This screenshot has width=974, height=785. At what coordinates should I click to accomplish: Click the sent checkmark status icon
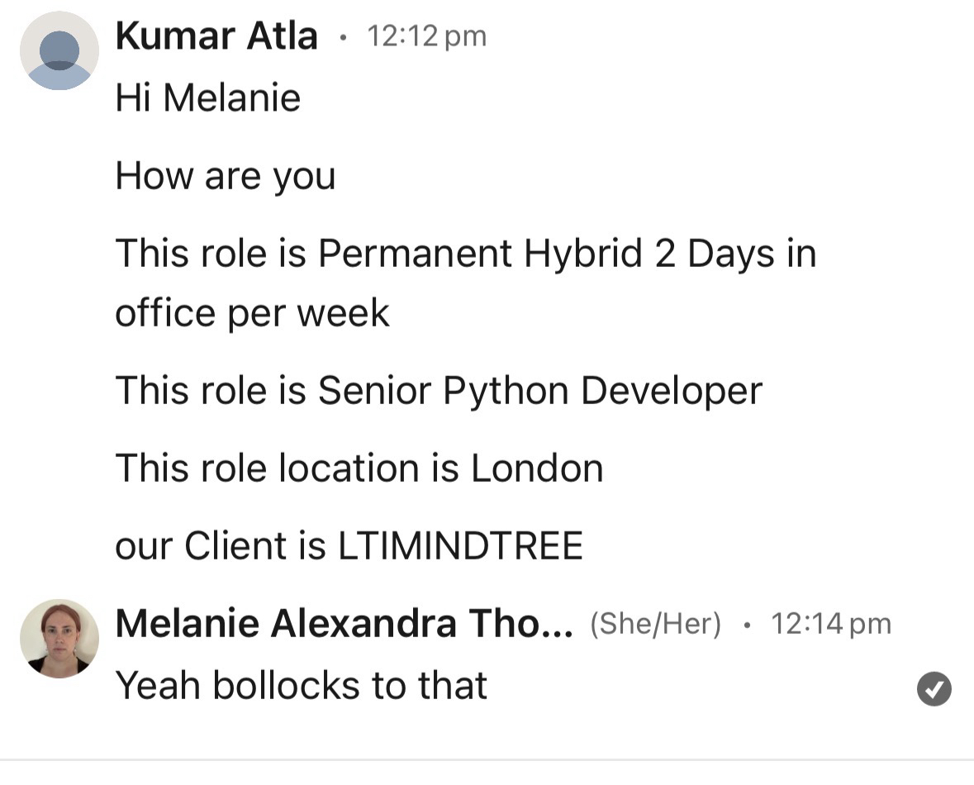coord(934,689)
